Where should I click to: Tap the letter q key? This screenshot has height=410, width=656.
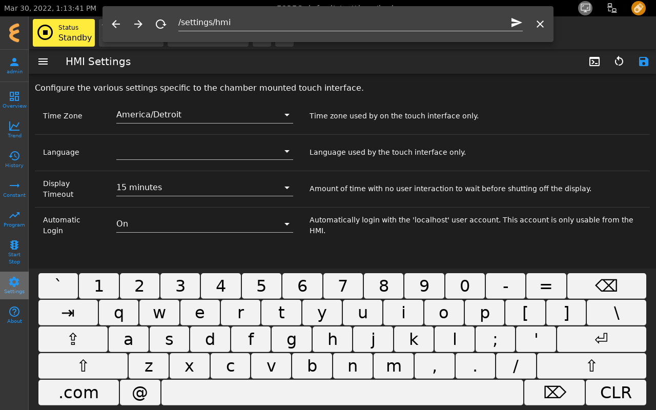(x=119, y=313)
